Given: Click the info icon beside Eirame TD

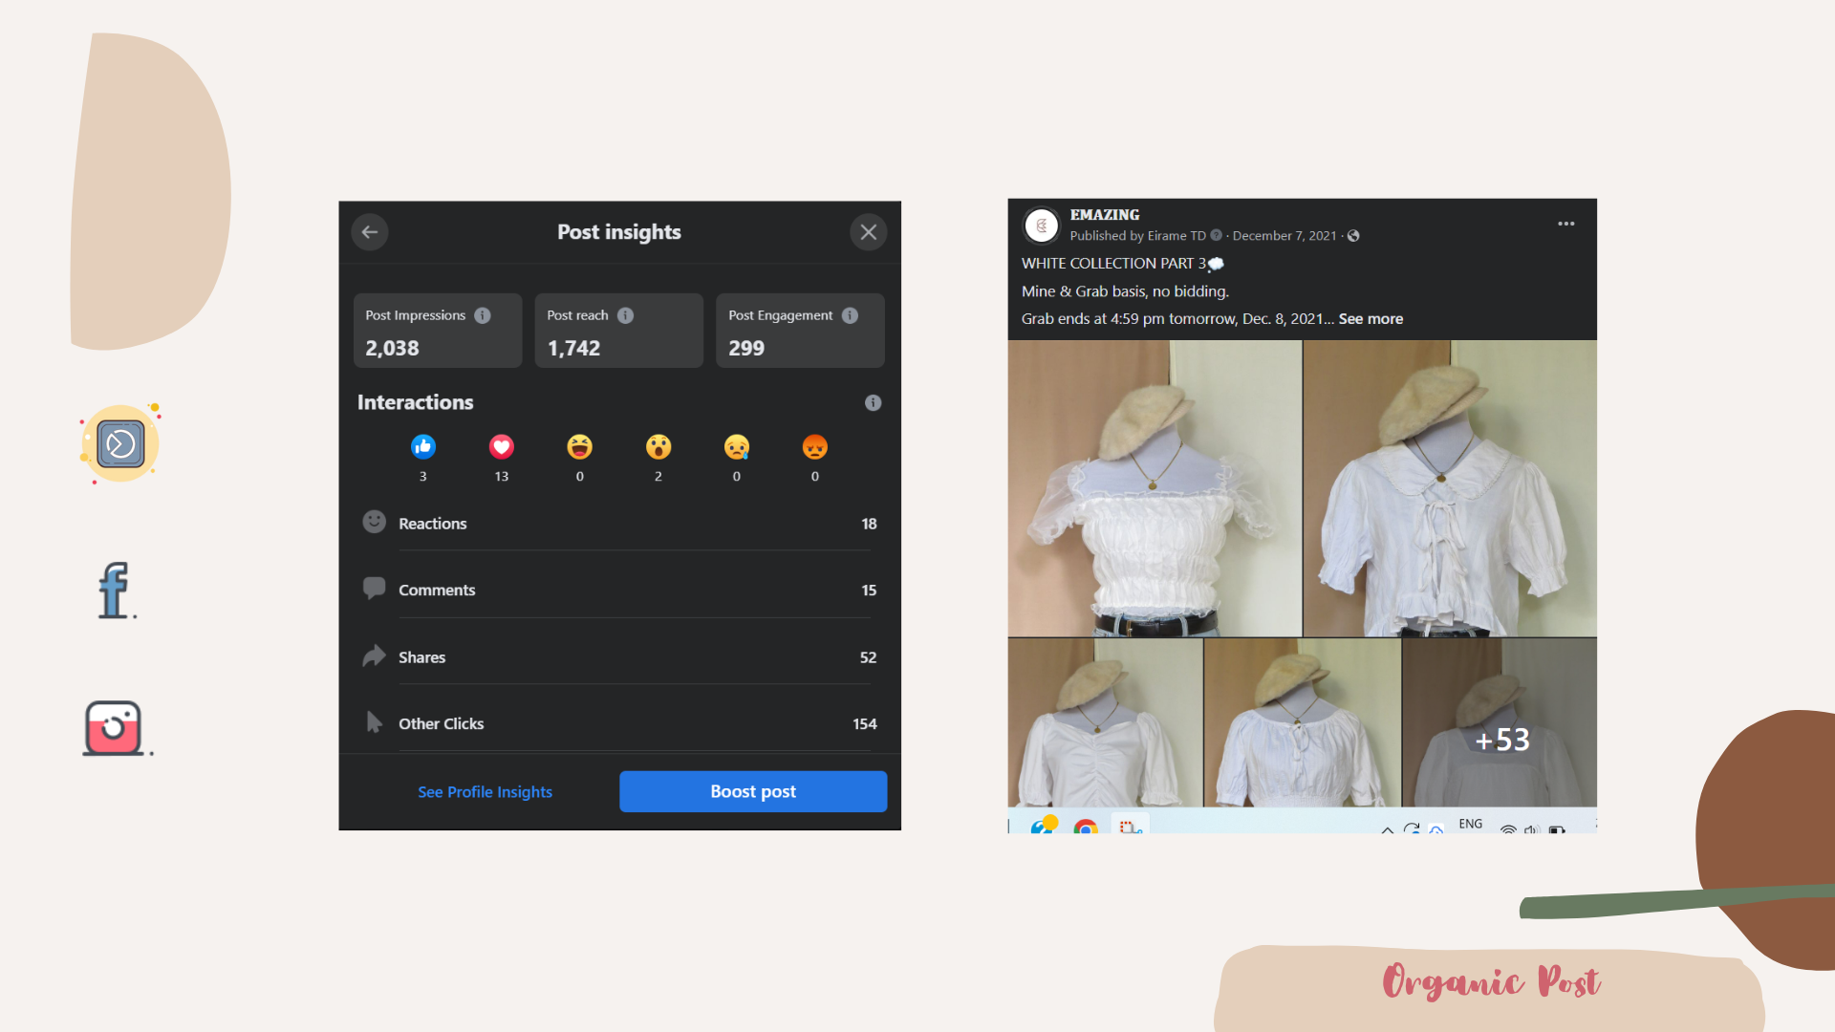Looking at the screenshot, I should click(1216, 235).
